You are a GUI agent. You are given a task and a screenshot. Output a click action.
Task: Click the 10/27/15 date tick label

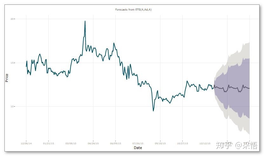click(182, 143)
